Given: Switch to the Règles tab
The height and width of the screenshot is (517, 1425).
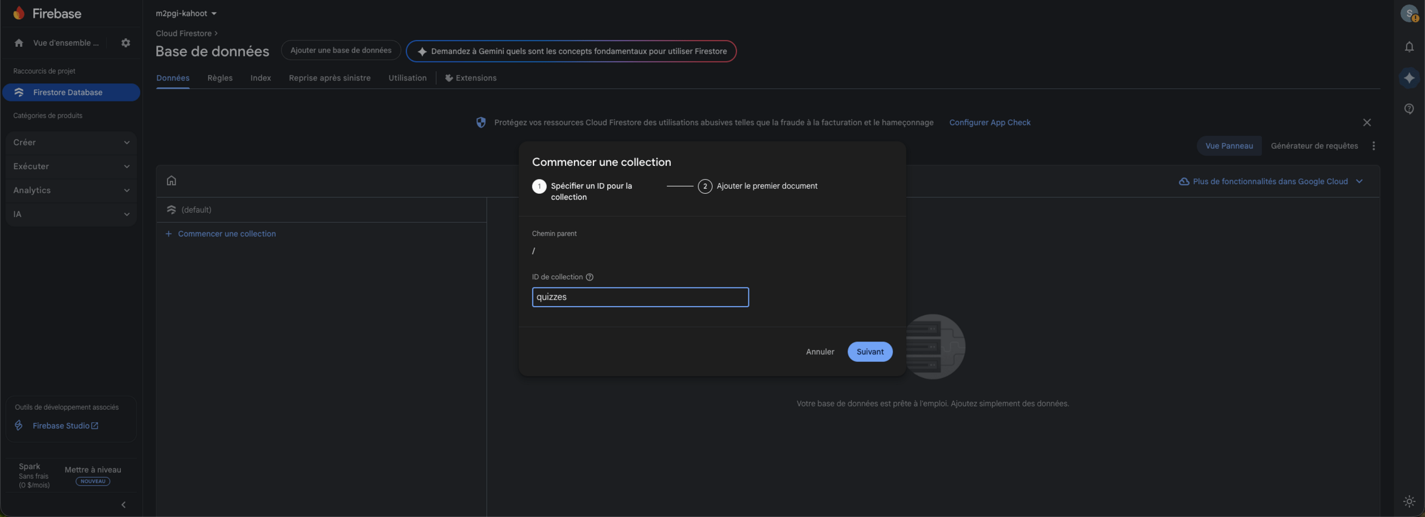Looking at the screenshot, I should click(x=220, y=78).
